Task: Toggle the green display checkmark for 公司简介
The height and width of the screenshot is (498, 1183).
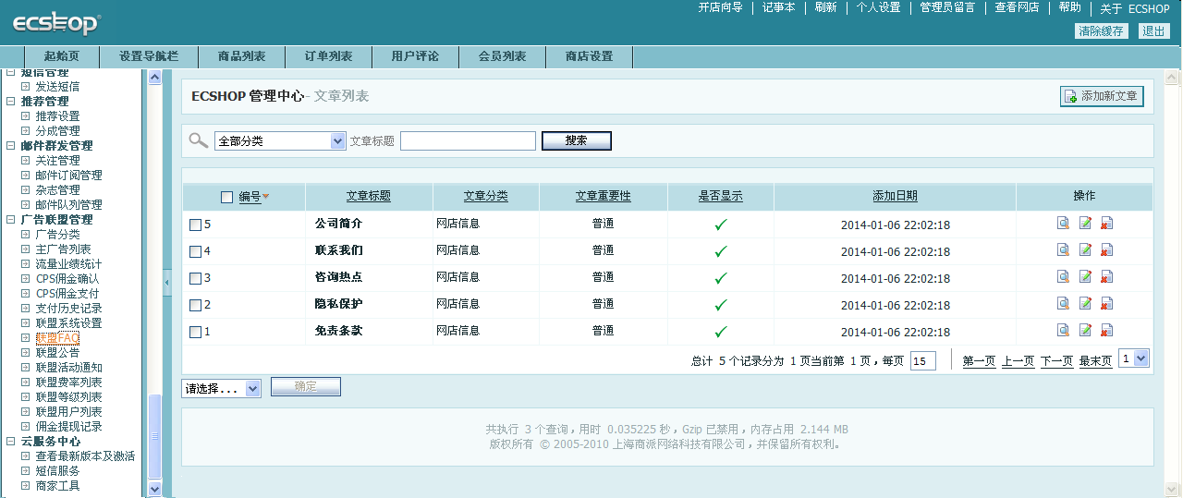Action: pyautogui.click(x=721, y=225)
